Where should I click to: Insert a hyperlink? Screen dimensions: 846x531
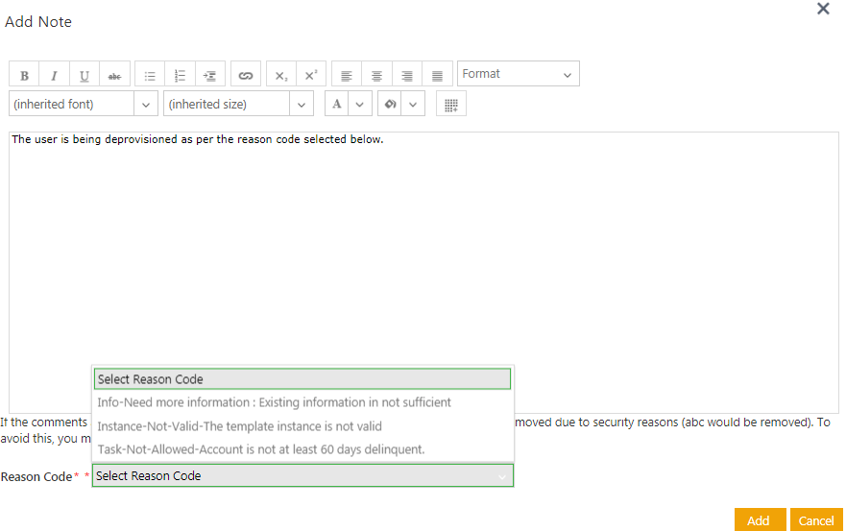coord(245,76)
